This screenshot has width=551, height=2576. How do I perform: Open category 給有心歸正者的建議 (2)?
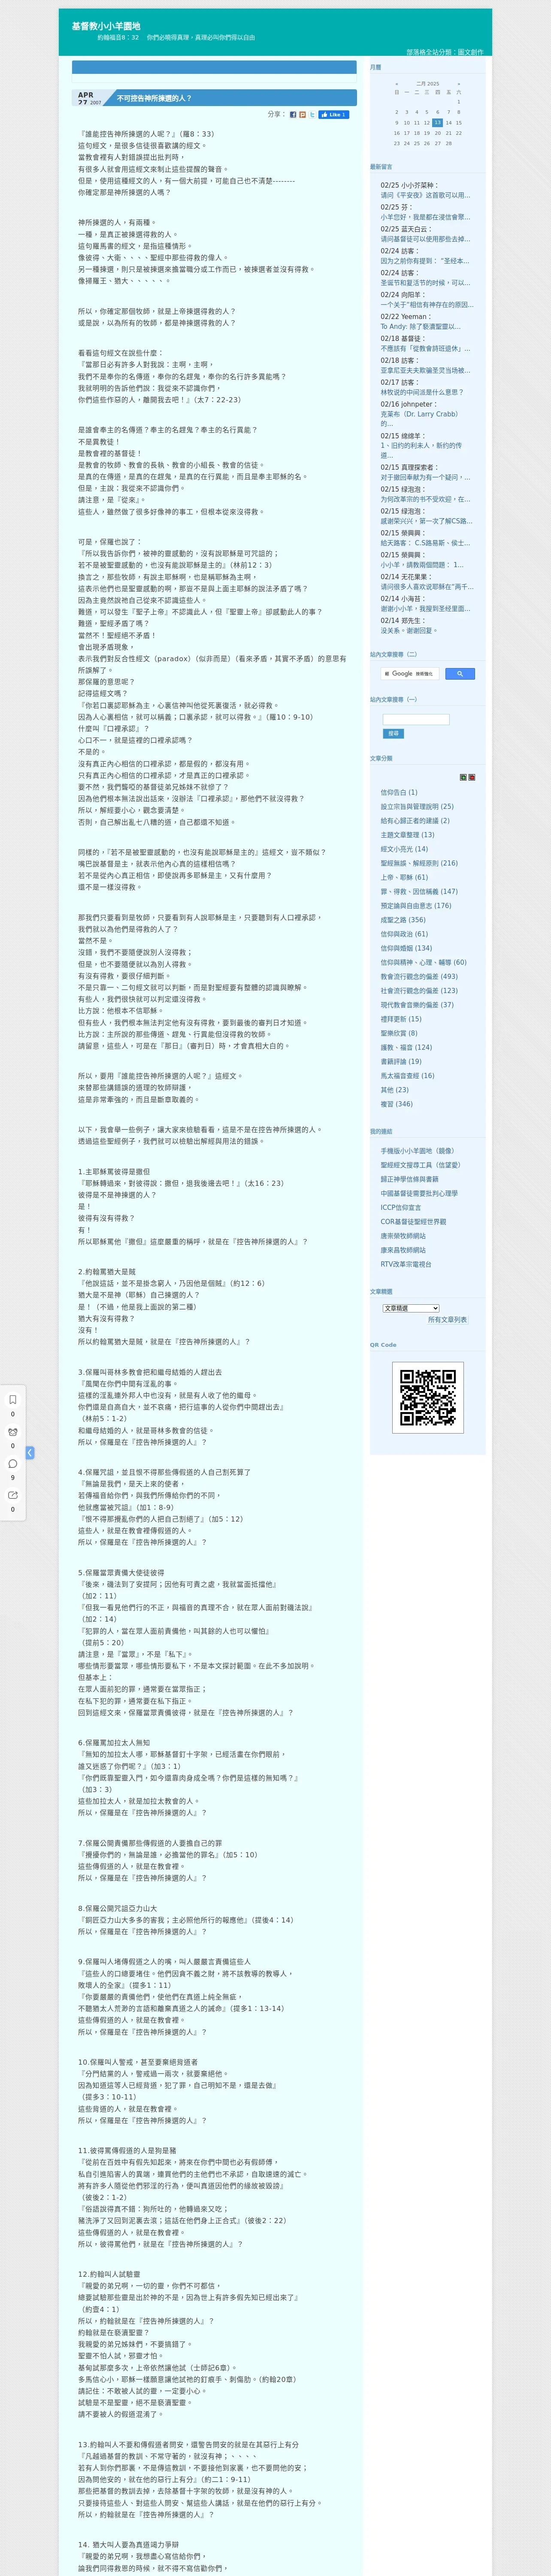click(415, 820)
